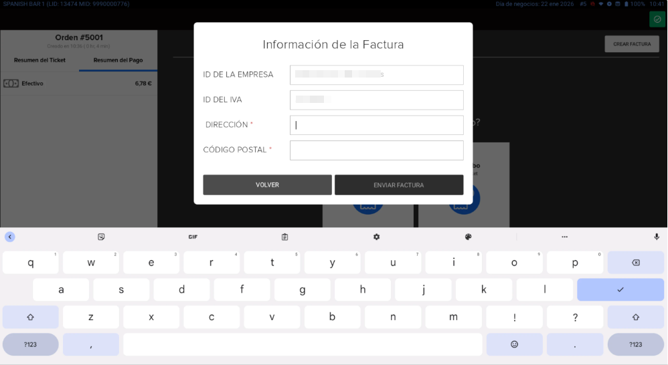Viewport: 668px width, 365px height.
Task: Switch to Resumen del Pago tab
Action: pyautogui.click(x=118, y=60)
